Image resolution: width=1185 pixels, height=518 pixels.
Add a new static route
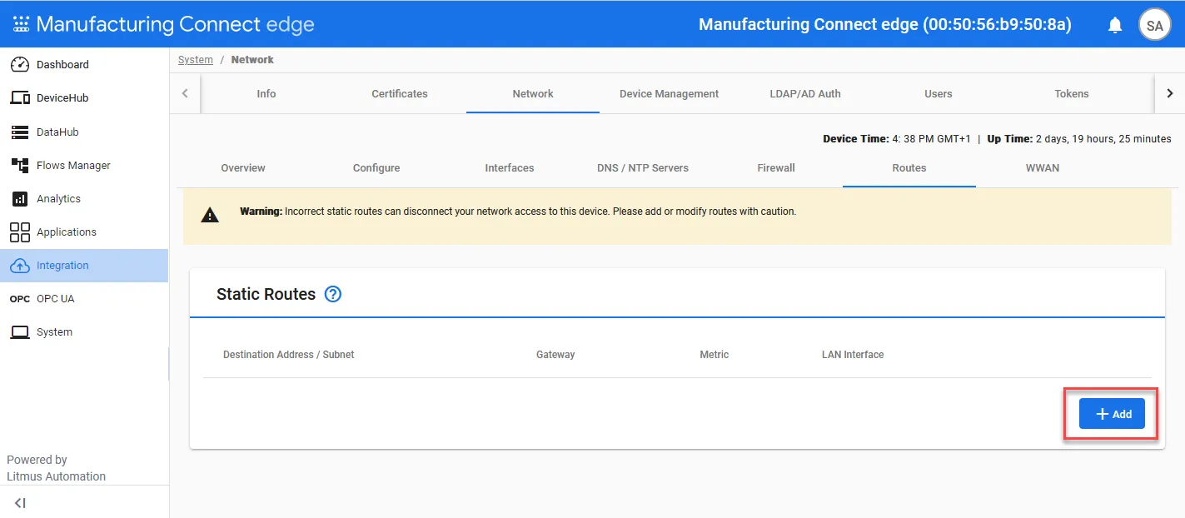[1112, 414]
